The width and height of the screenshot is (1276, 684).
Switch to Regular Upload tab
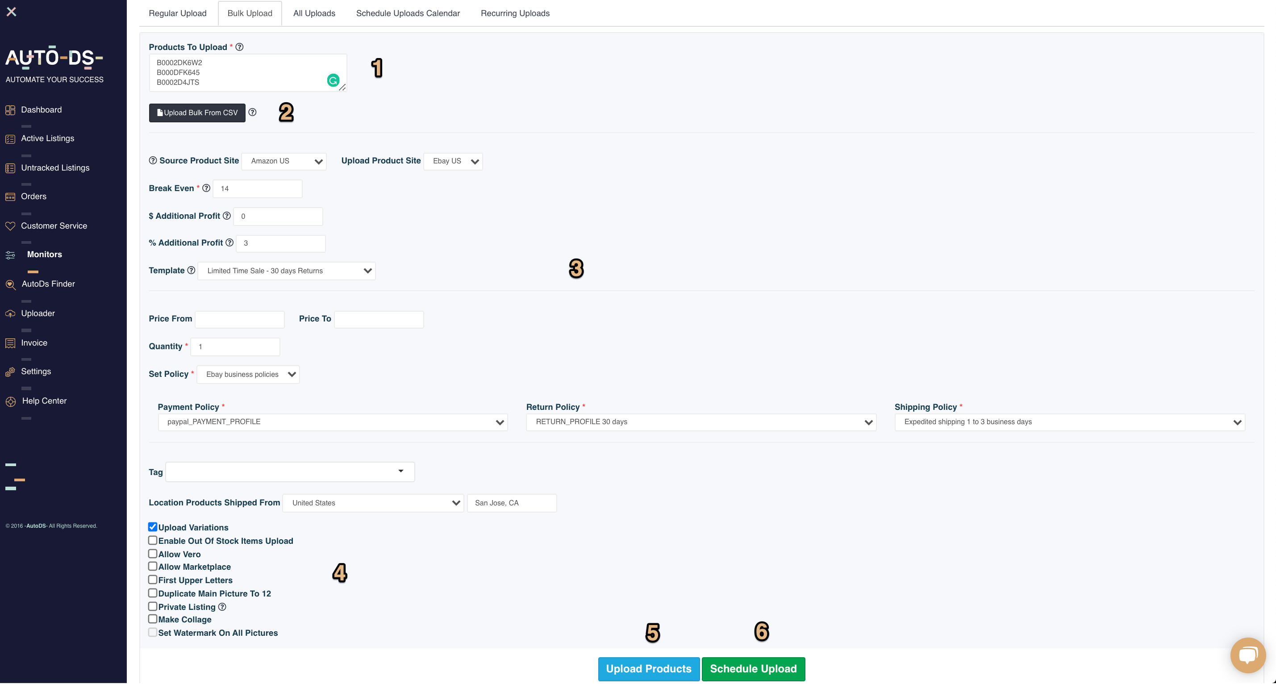click(177, 13)
